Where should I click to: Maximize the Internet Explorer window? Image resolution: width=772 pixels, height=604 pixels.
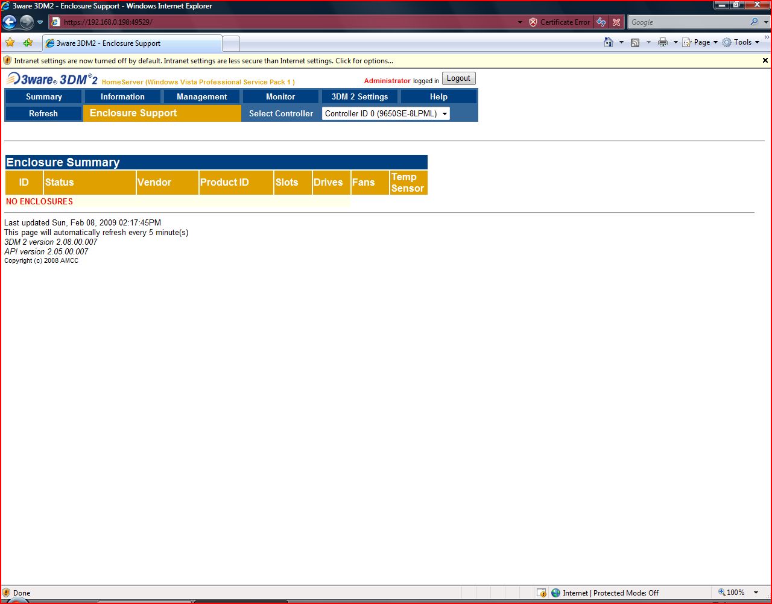[x=736, y=5]
